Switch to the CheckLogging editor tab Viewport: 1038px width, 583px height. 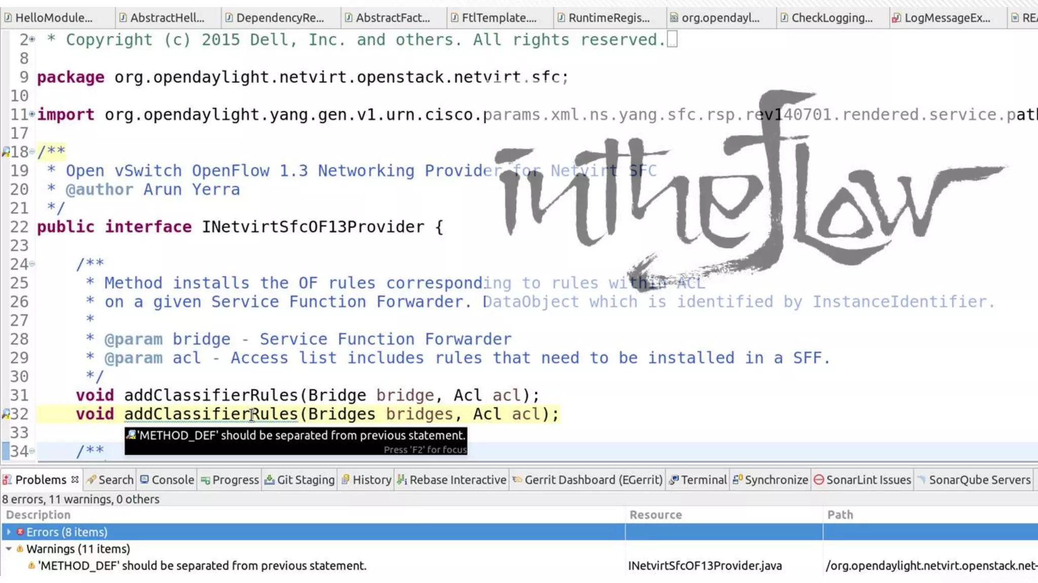coord(831,18)
